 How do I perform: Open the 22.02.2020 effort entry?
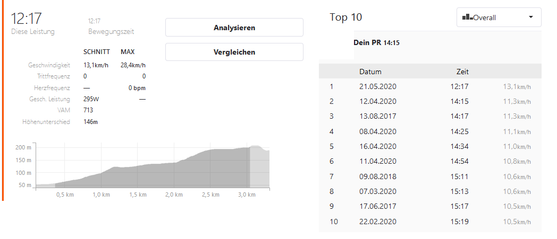tap(378, 222)
